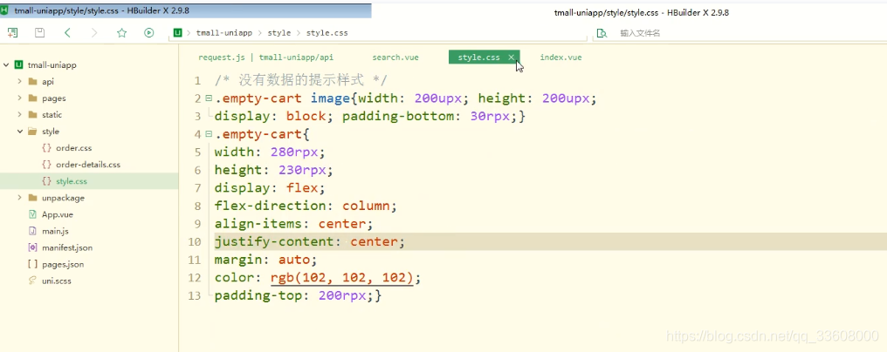
Task: Close the style.css tab
Action: click(x=511, y=57)
